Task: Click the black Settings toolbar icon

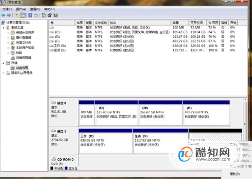Action: 50,16
